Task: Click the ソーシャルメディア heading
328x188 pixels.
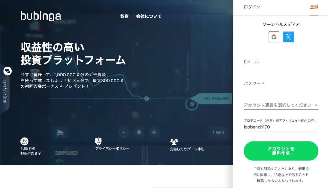Action: 281,24
